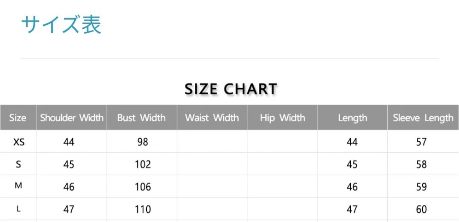Click sleeve length value 59
459x222 pixels.
(x=421, y=187)
